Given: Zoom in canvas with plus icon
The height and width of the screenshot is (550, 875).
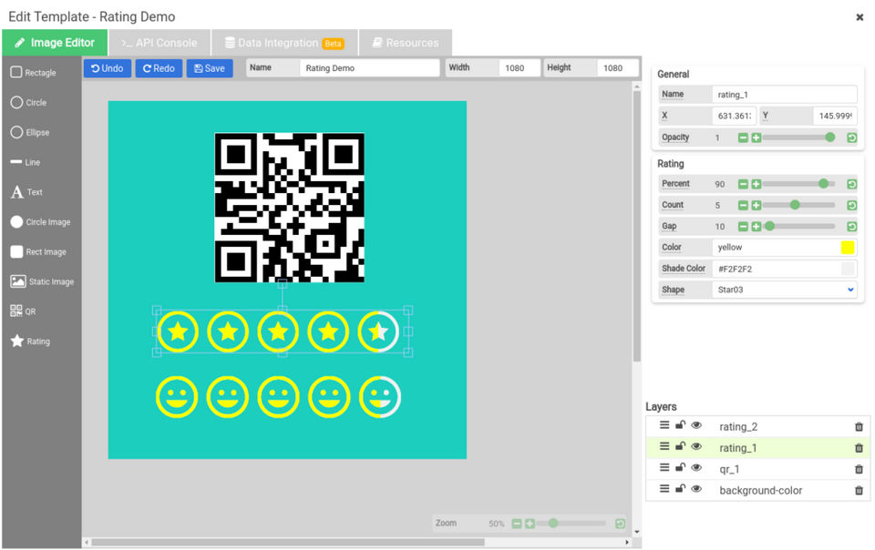Looking at the screenshot, I should [x=530, y=524].
